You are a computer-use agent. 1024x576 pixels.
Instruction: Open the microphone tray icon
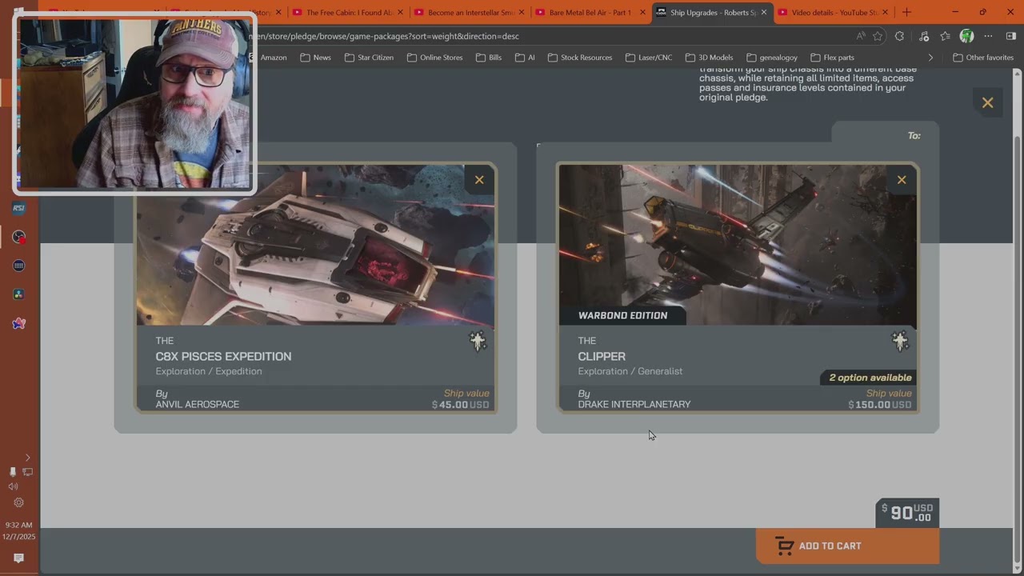(x=12, y=472)
